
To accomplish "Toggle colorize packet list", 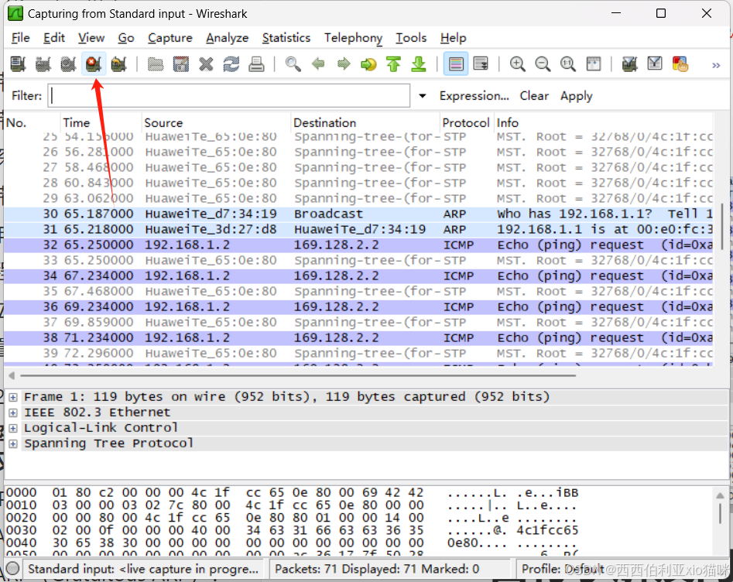I will (x=456, y=63).
